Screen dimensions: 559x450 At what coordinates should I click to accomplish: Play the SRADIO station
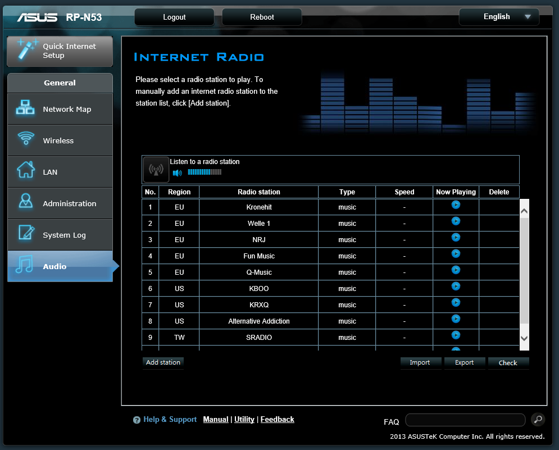(456, 335)
